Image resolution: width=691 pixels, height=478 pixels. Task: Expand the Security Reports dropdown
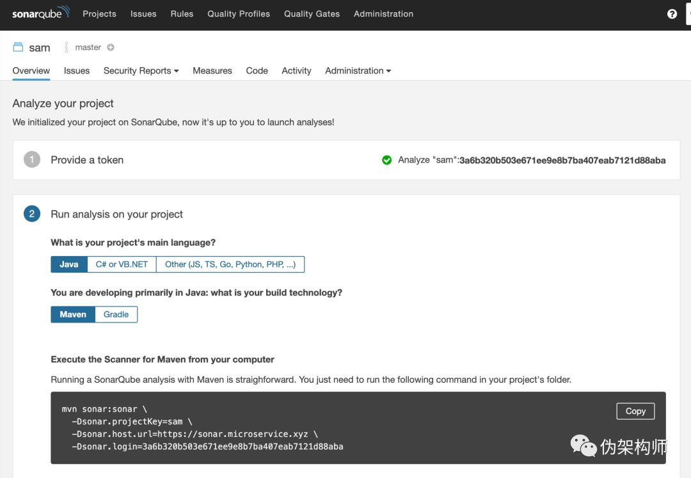point(141,70)
